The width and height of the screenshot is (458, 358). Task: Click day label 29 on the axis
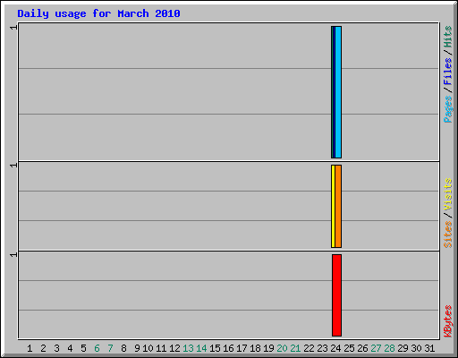click(403, 348)
